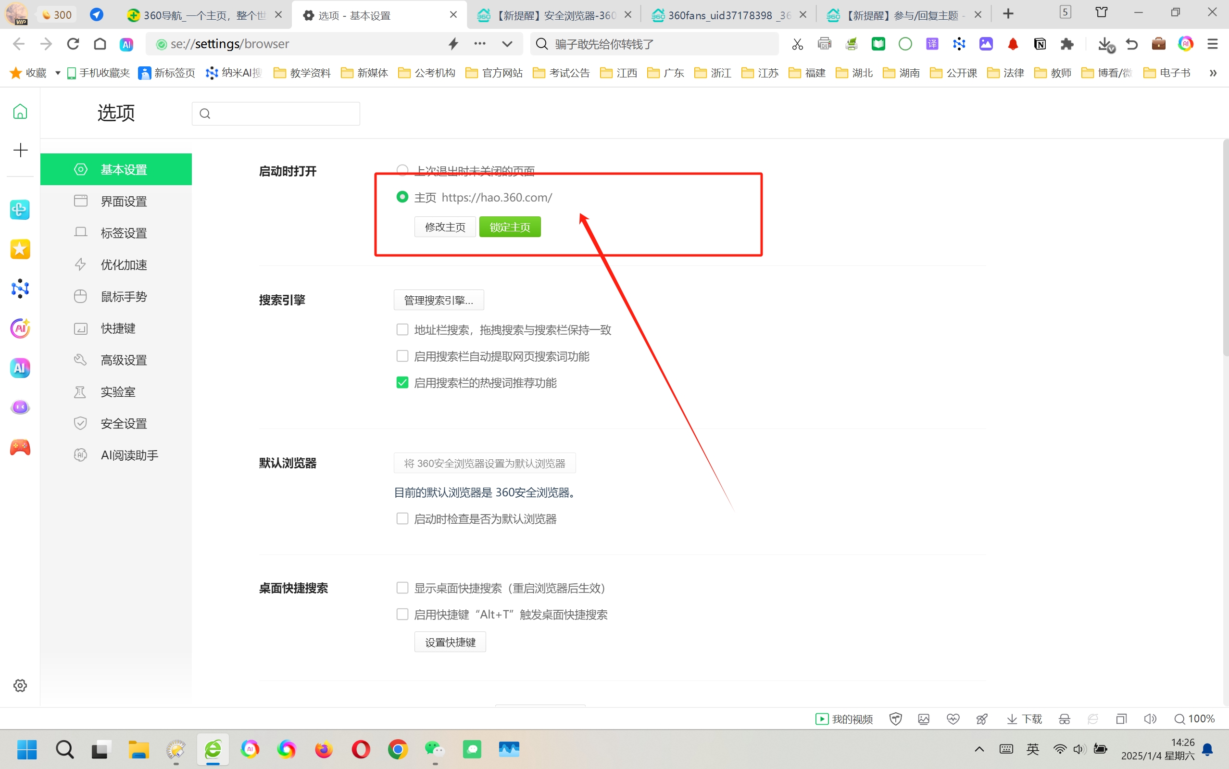Enable the Alt+T 触发桌面快捷搜索 checkbox
This screenshot has width=1229, height=769.
coord(402,615)
